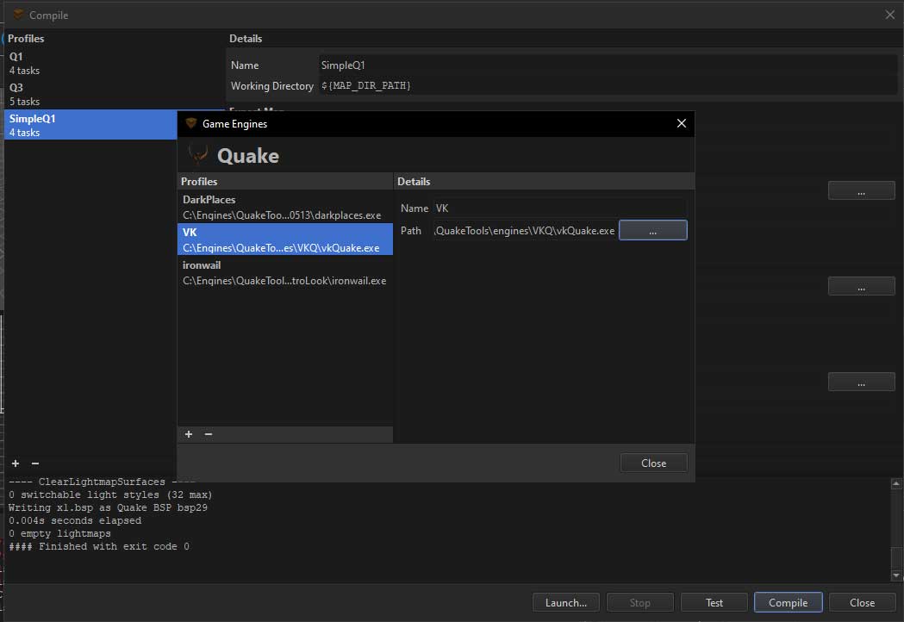Close the Game Engines dialog via X
The height and width of the screenshot is (622, 904).
pyautogui.click(x=681, y=123)
